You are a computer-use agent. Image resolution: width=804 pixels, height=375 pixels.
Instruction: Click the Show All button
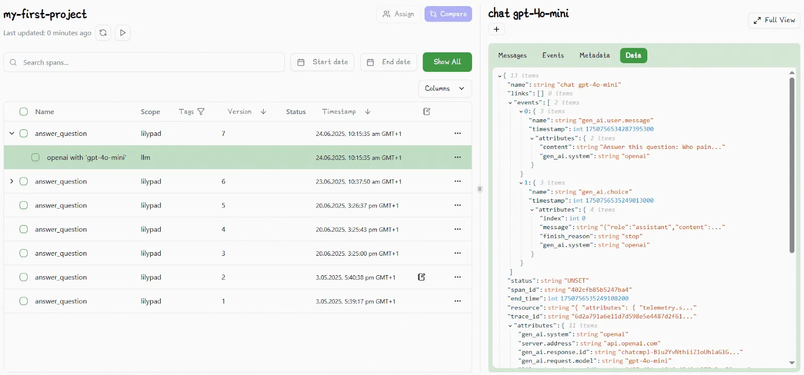pos(447,62)
